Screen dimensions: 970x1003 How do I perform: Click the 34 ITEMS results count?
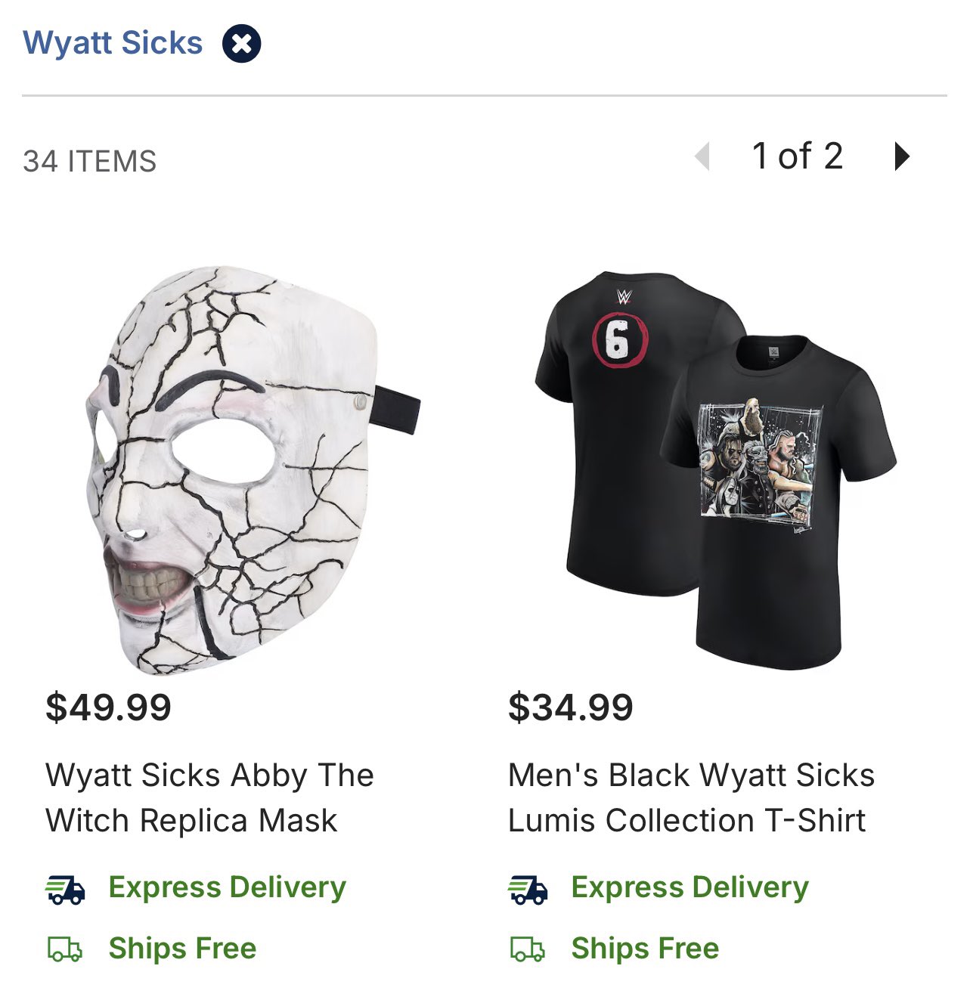pyautogui.click(x=90, y=162)
